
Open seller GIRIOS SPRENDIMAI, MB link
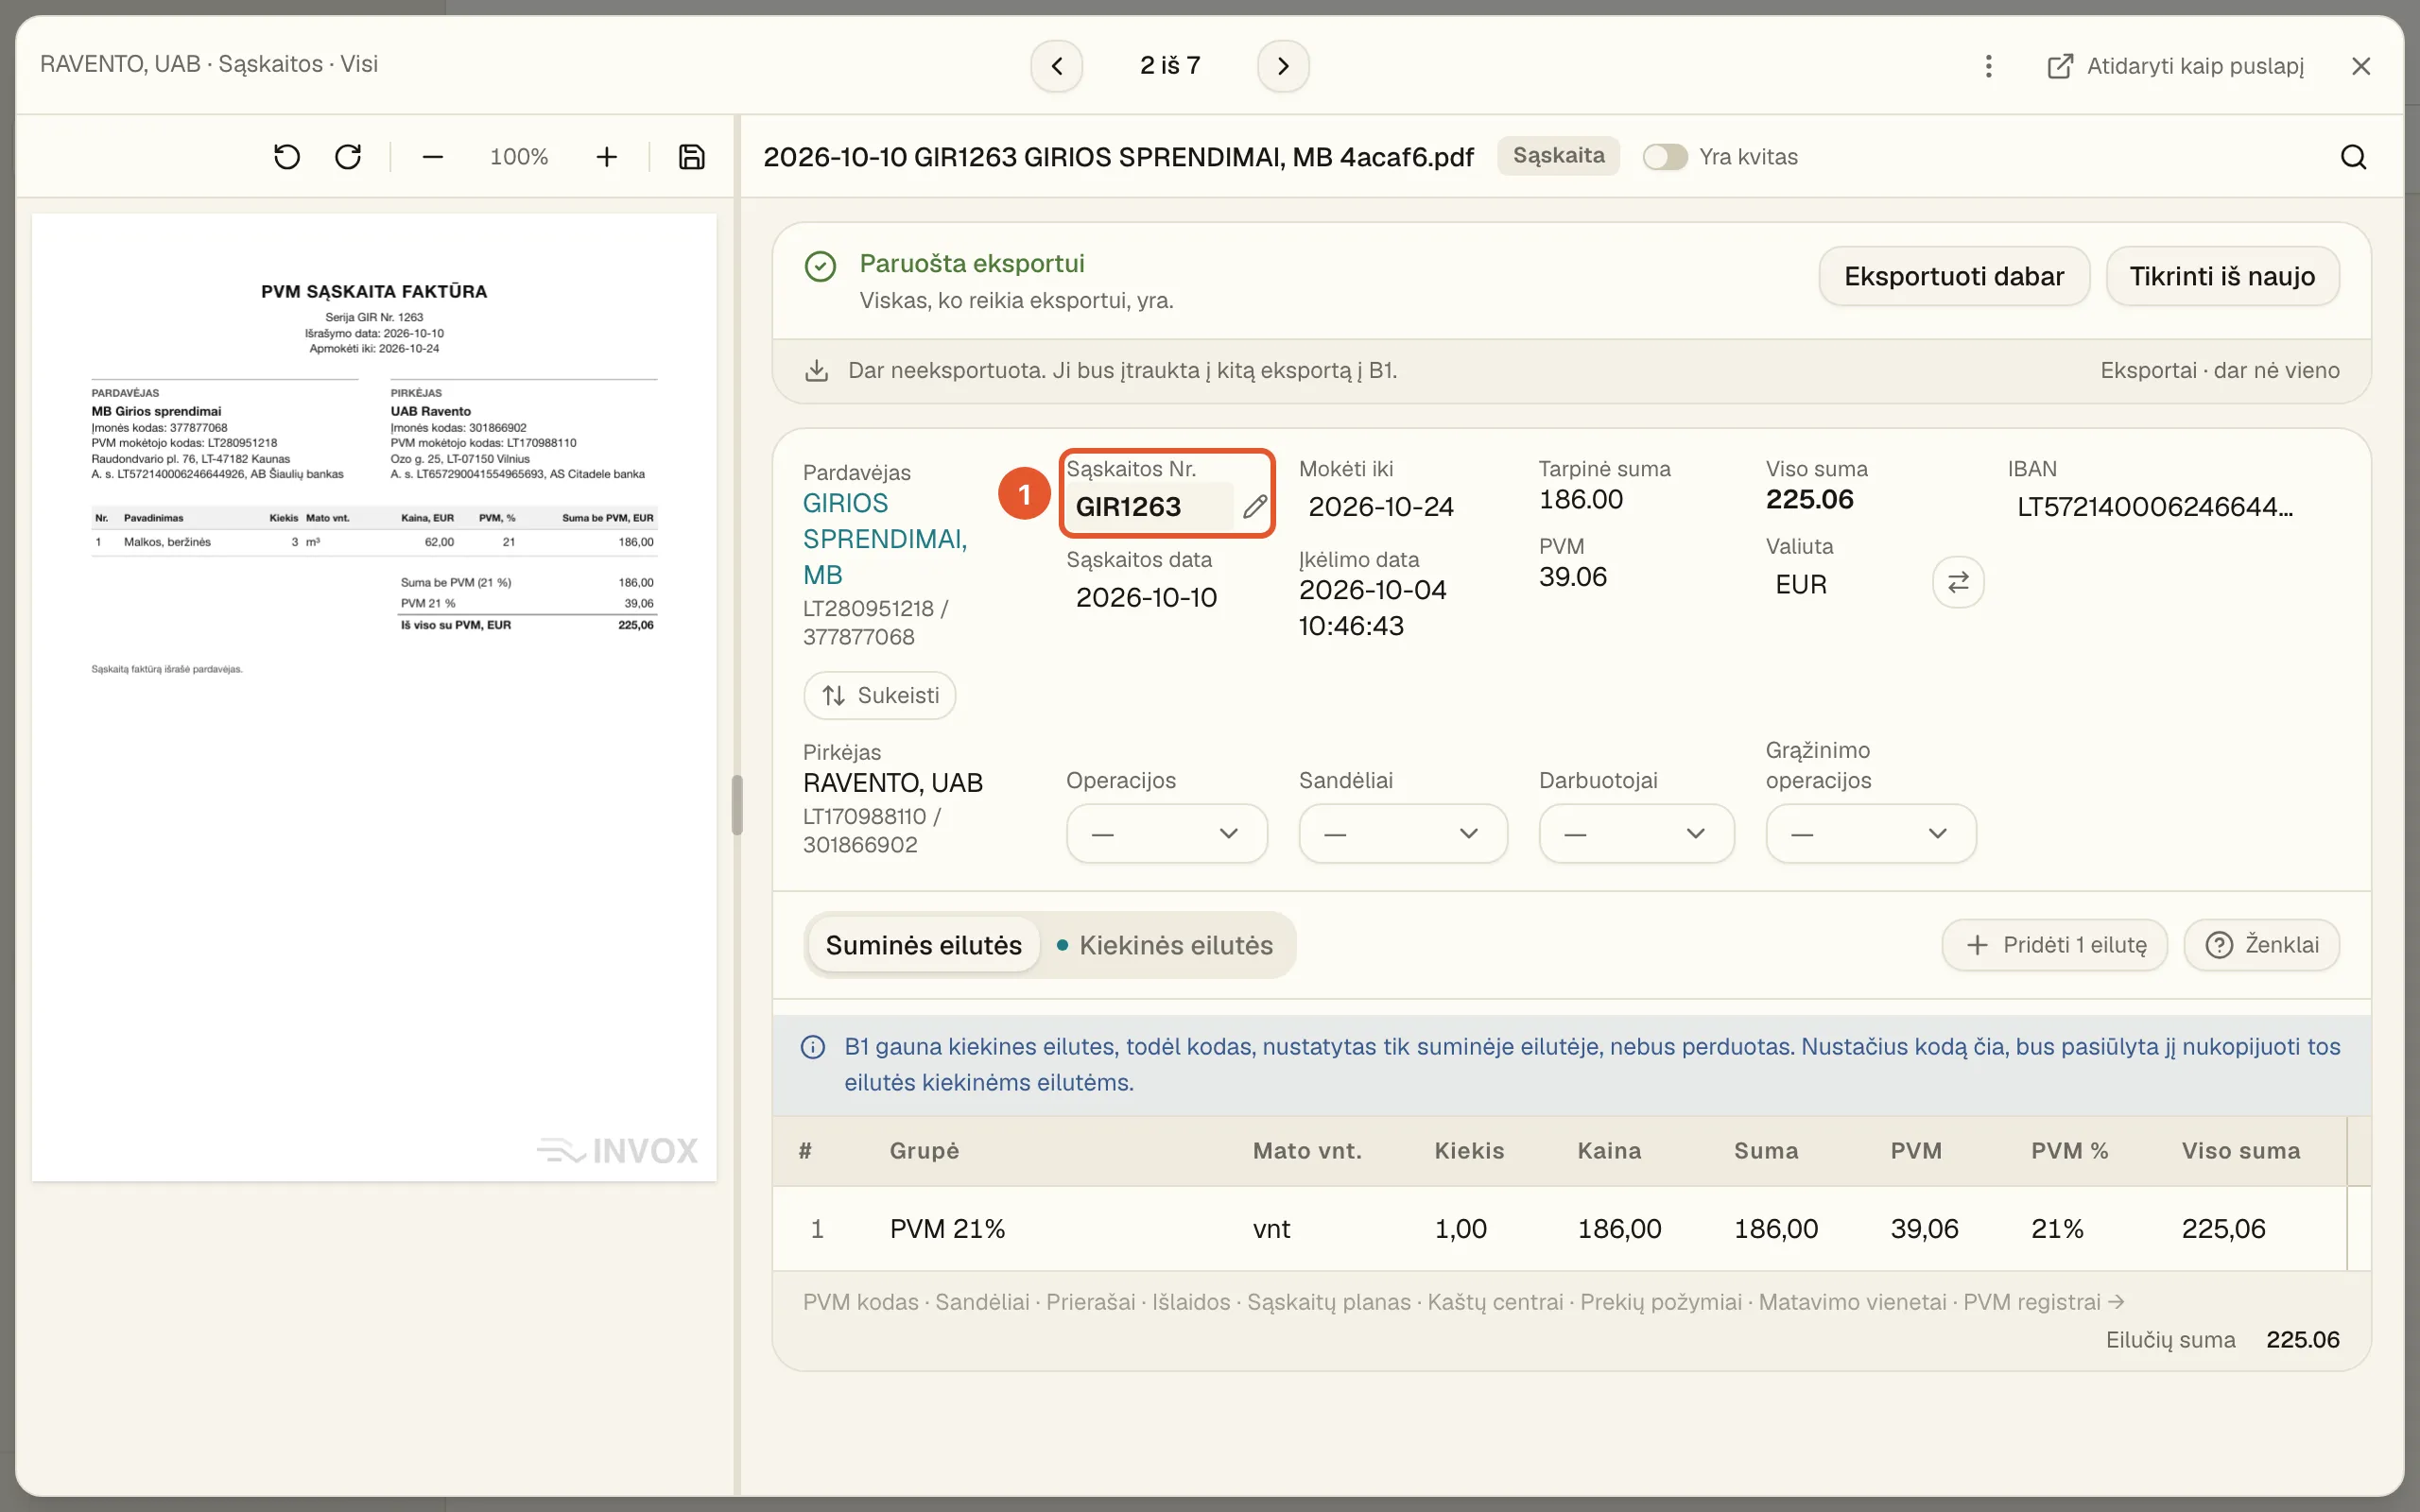point(885,539)
